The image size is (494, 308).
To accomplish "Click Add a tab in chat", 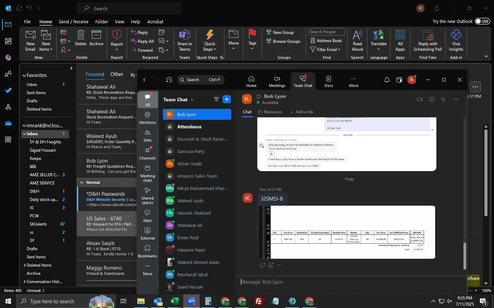I will 302,112.
